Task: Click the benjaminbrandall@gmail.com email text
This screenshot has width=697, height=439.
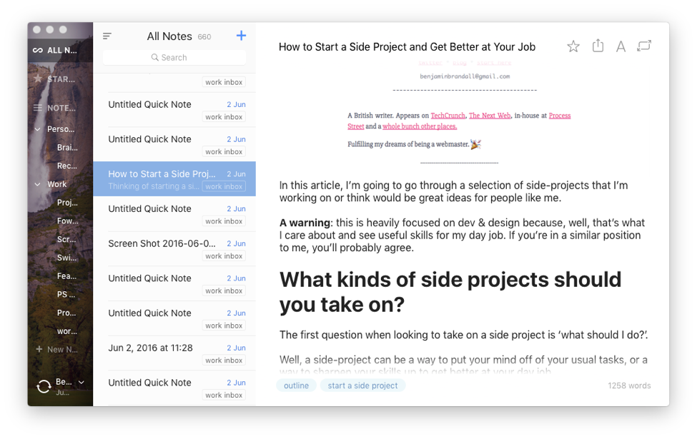Action: 465,76
